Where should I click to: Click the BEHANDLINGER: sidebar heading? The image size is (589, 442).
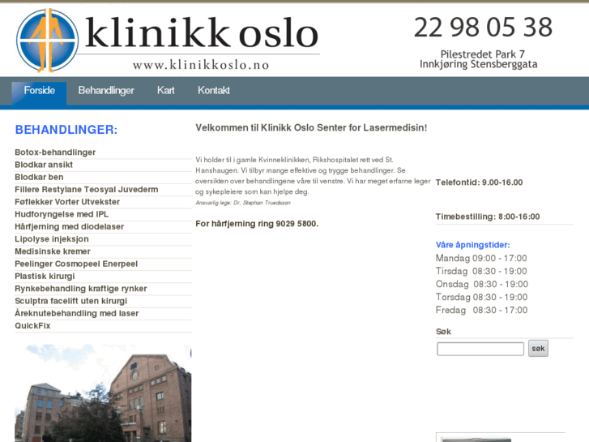click(66, 130)
